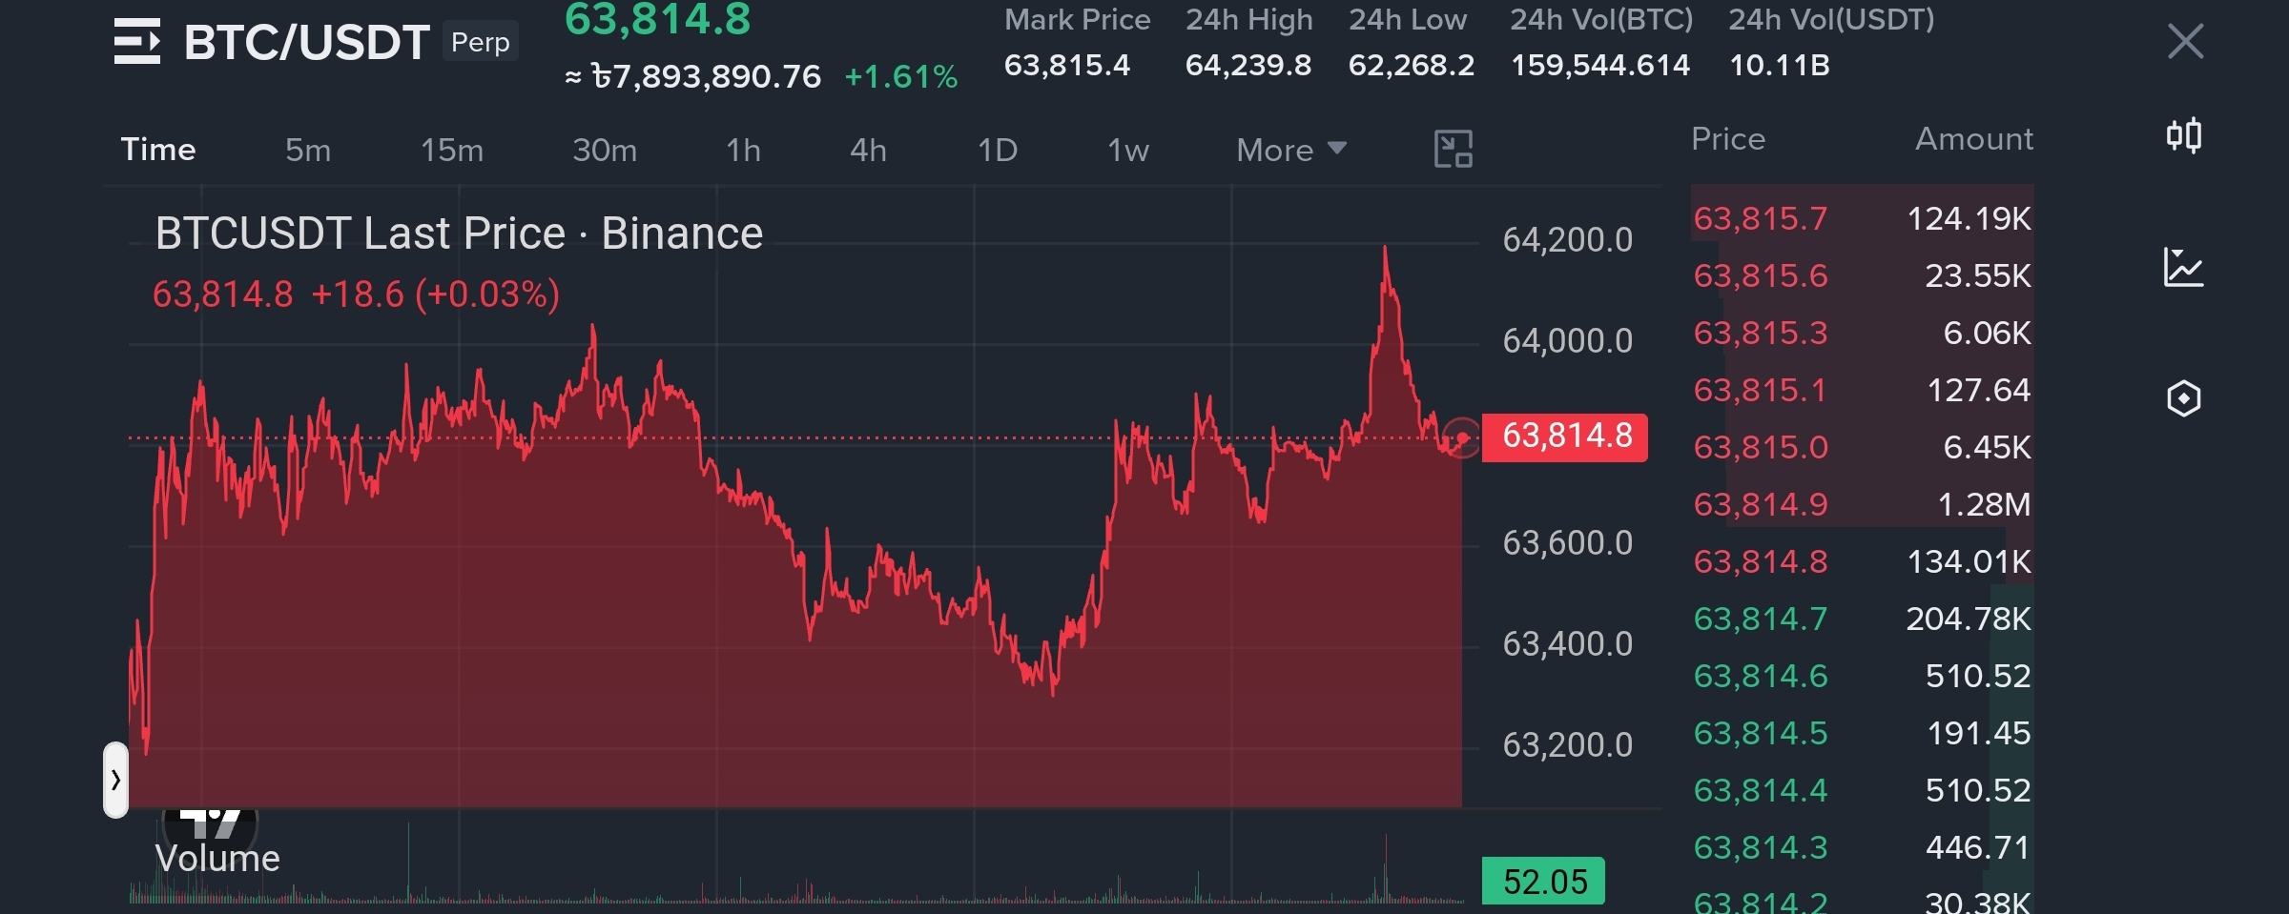Click the 24h High value 64,239.8
The width and height of the screenshot is (2289, 914).
click(x=1248, y=65)
